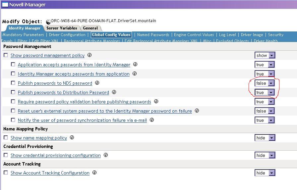
Task: Click Require password policy validation link
Action: 85,102
